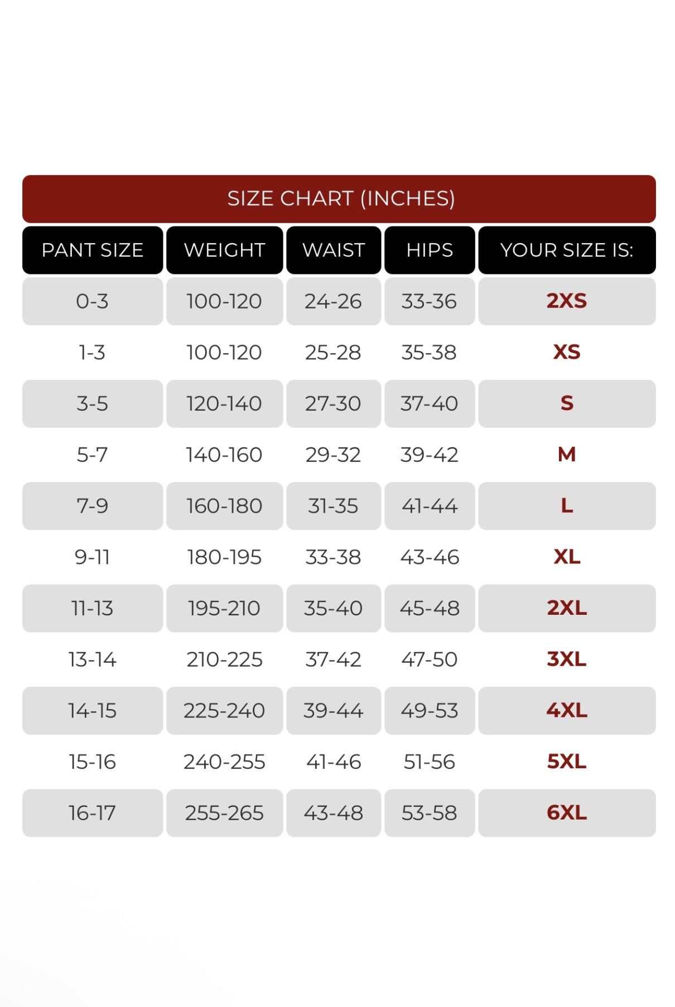The height and width of the screenshot is (1007, 675).
Task: Select the 2XS size cell
Action: click(x=567, y=301)
